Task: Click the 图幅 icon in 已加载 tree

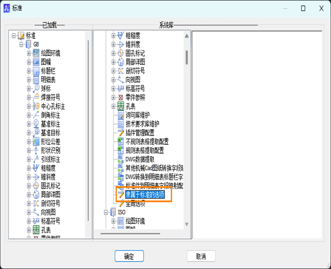Action: pos(36,62)
